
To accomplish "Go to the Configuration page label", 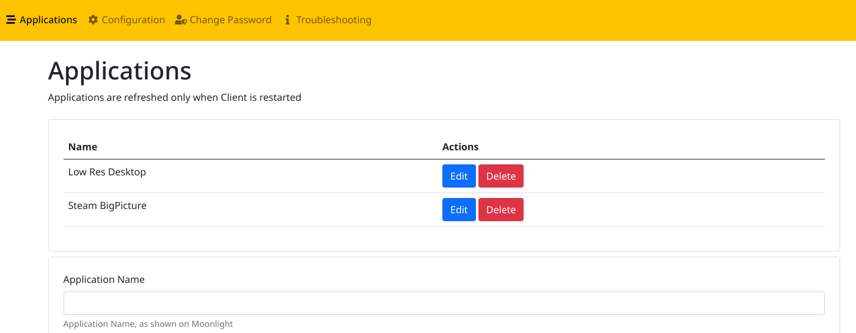I will click(x=133, y=20).
